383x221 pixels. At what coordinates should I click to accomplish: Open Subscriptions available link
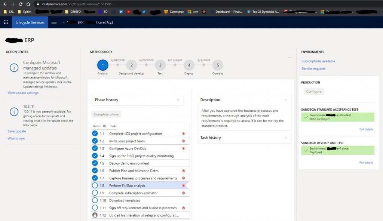tap(318, 61)
